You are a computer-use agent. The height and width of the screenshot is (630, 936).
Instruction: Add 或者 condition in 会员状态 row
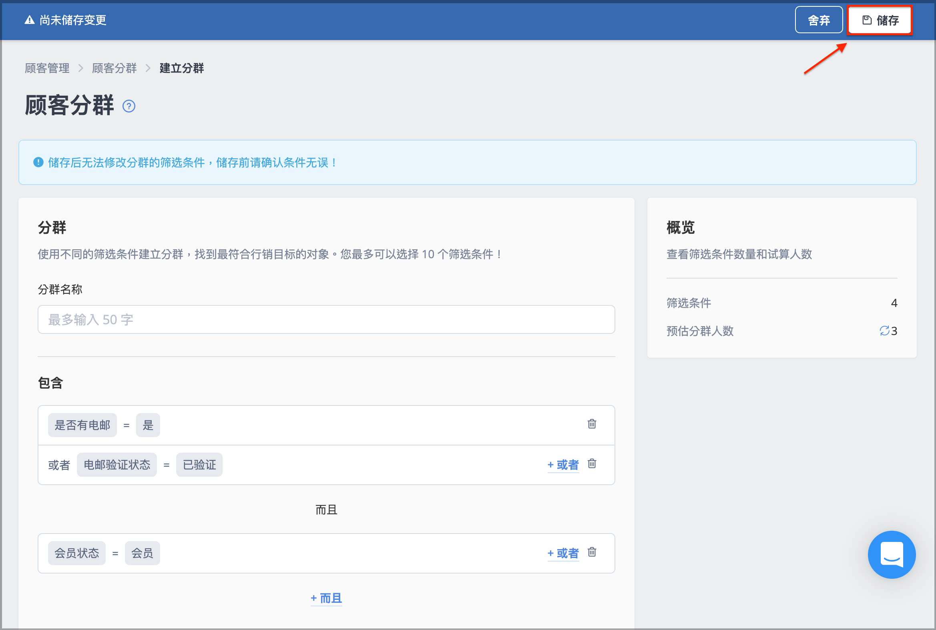[x=563, y=553]
